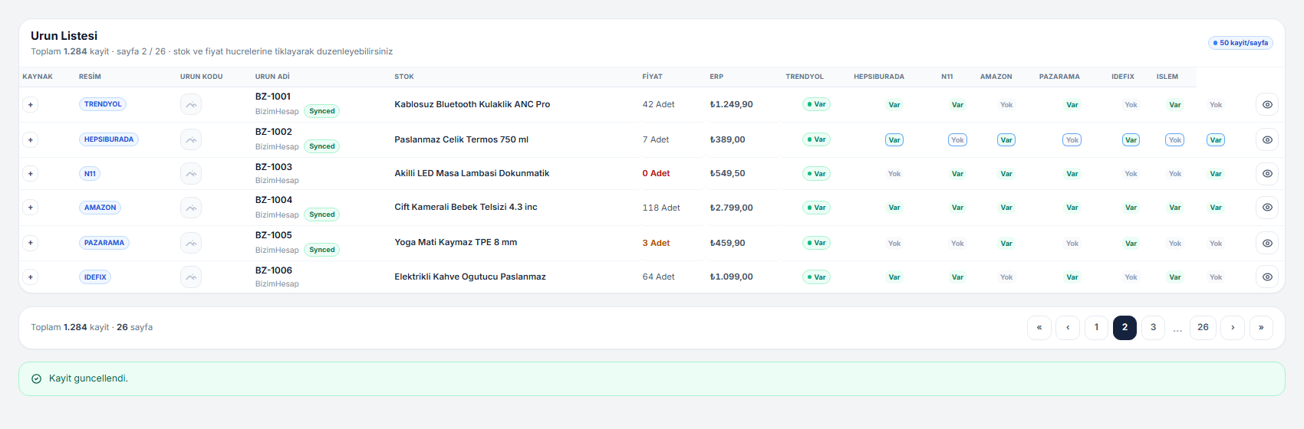The height and width of the screenshot is (429, 1304).
Task: Go to first page with « button
Action: pyautogui.click(x=1039, y=327)
